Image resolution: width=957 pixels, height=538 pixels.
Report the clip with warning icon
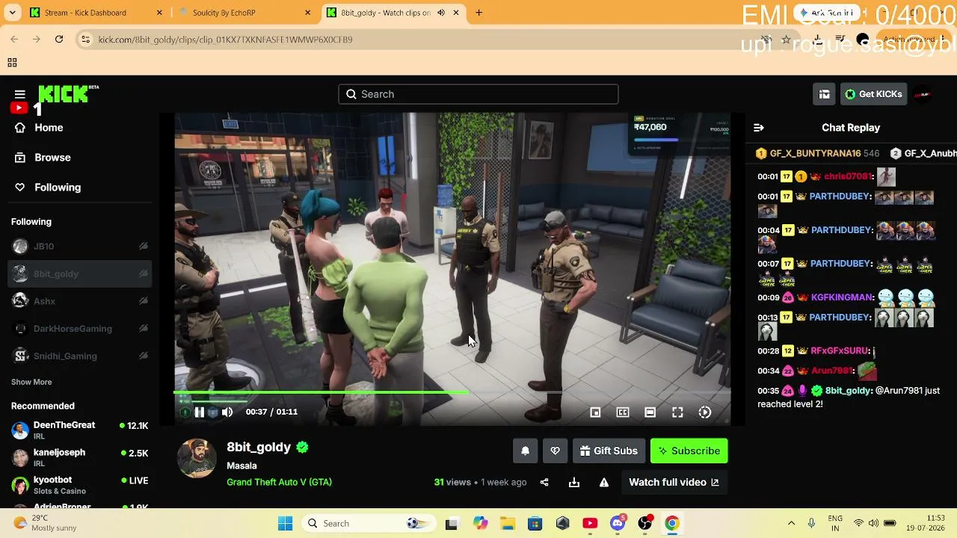coord(604,483)
